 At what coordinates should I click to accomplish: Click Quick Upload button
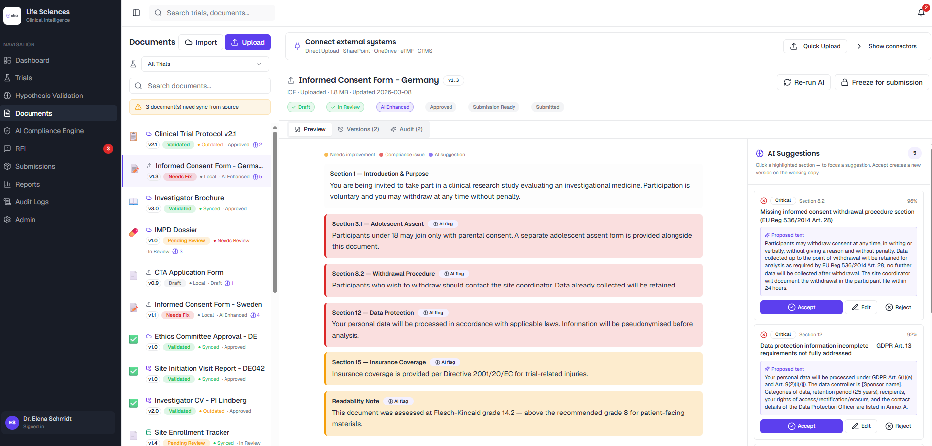click(x=815, y=46)
